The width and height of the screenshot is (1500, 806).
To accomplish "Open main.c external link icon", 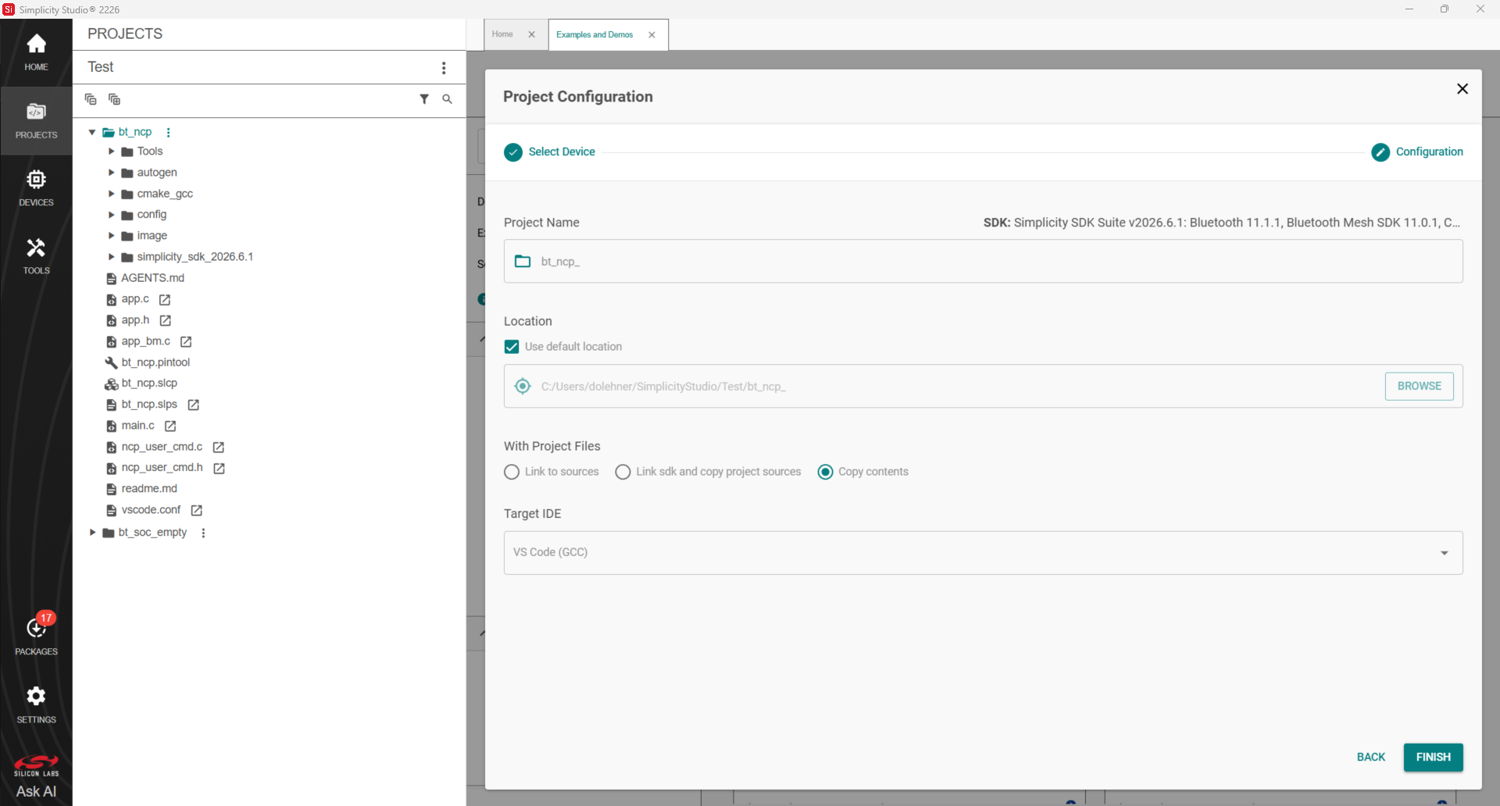I will (x=170, y=426).
